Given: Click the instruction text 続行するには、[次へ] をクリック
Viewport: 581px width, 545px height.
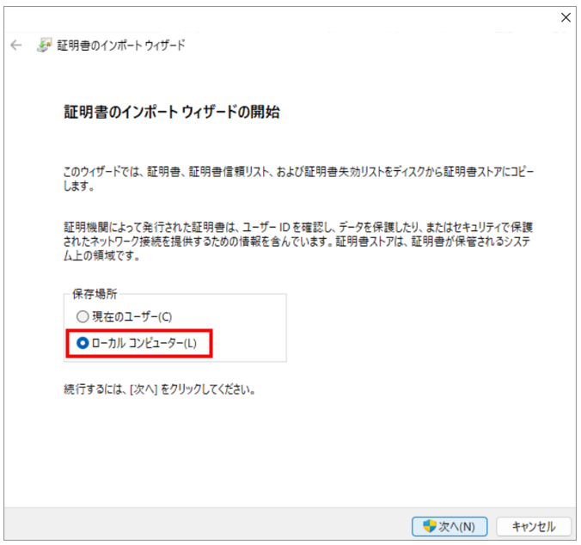Looking at the screenshot, I should tap(162, 389).
